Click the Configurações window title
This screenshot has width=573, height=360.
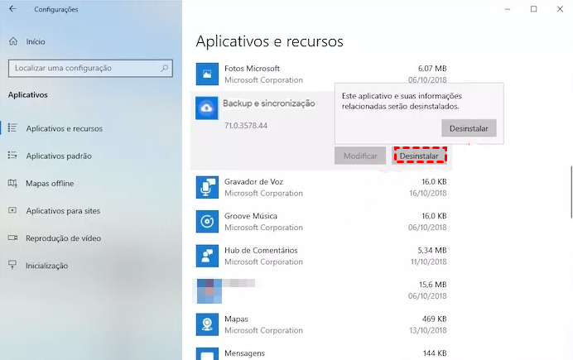[x=56, y=9]
